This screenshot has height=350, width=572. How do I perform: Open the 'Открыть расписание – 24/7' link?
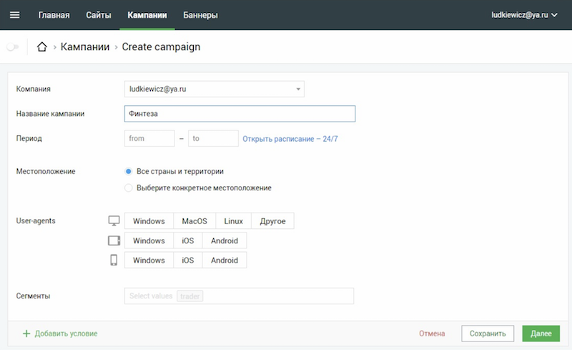pos(290,139)
